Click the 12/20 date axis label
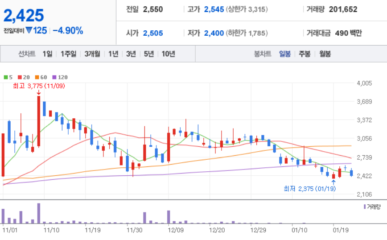This screenshot has width=387, height=240. pyautogui.click(x=217, y=230)
